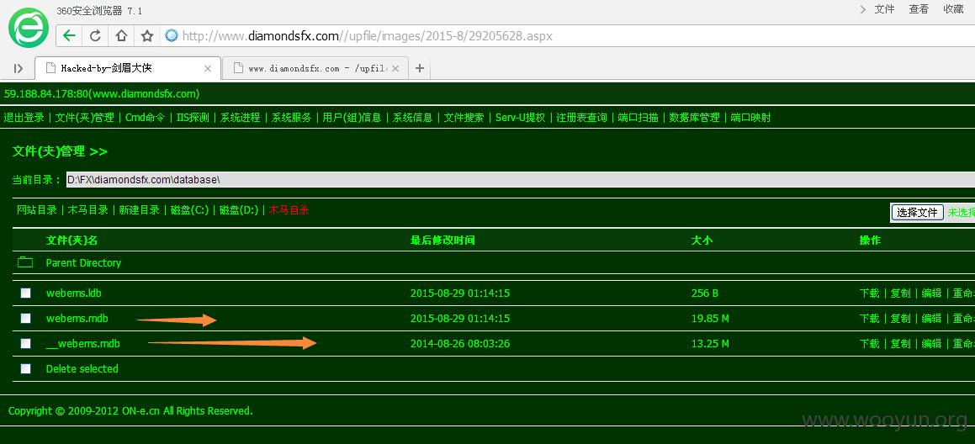Close the Hacked-by tab
Image resolution: width=975 pixels, height=444 pixels.
coord(209,68)
